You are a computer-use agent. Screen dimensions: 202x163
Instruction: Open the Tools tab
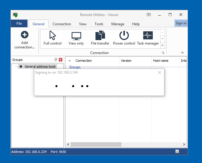99,24
